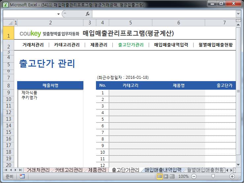Open the 매입매출내역입력 sheet tab

click(163, 170)
